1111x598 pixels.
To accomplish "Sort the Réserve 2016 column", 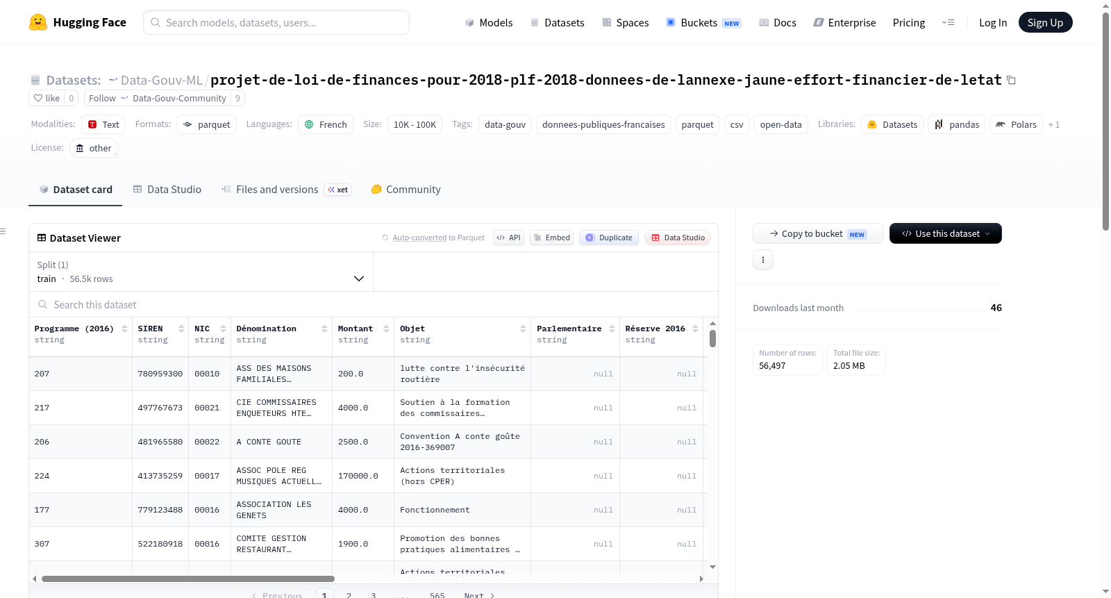I will (695, 329).
